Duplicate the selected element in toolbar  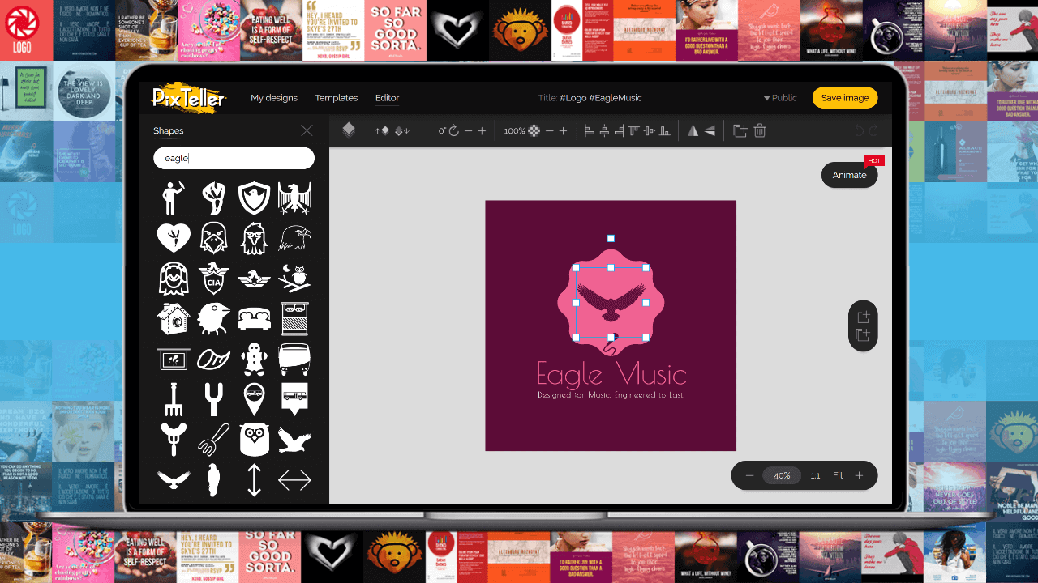coord(740,130)
